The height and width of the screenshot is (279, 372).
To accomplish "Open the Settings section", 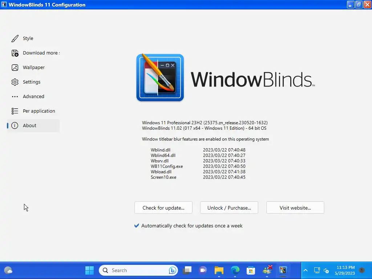I will [33, 82].
